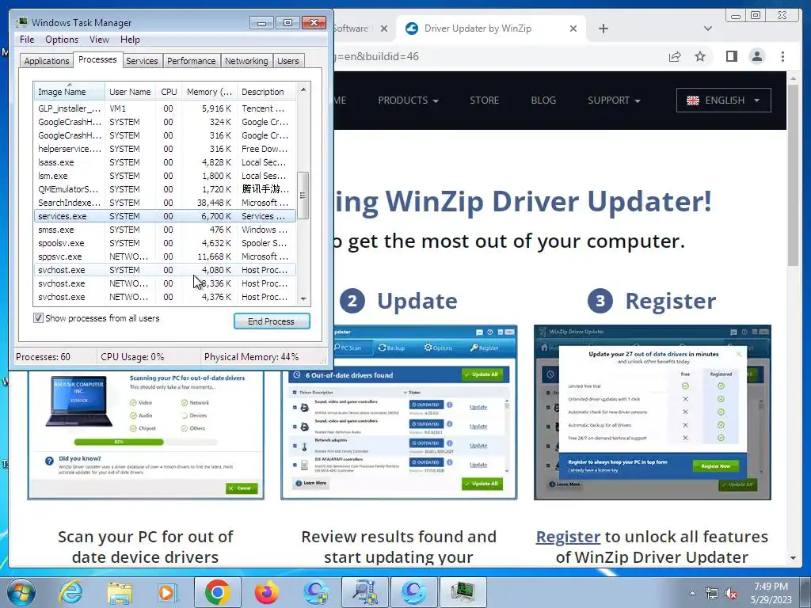Viewport: 811px width, 608px height.
Task: Switch to the Applications tab
Action: pyautogui.click(x=47, y=61)
